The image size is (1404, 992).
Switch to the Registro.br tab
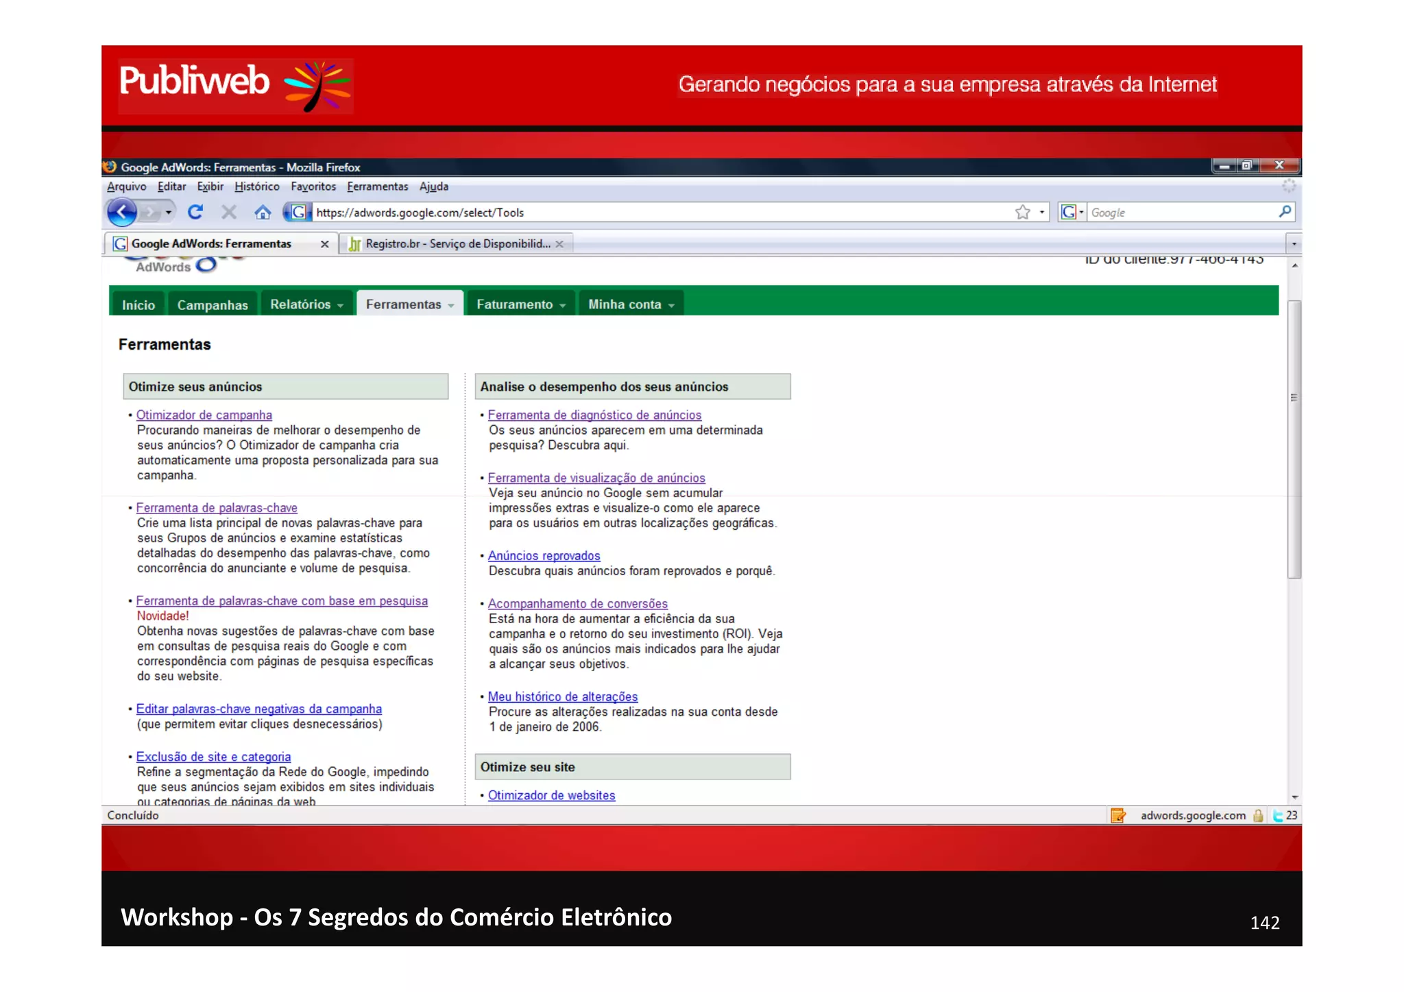(x=457, y=243)
